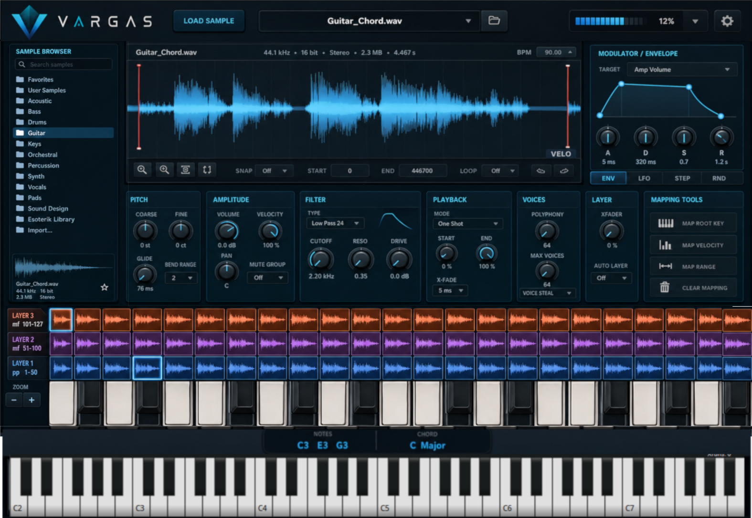Open the Bend Range dropdown

coord(180,278)
